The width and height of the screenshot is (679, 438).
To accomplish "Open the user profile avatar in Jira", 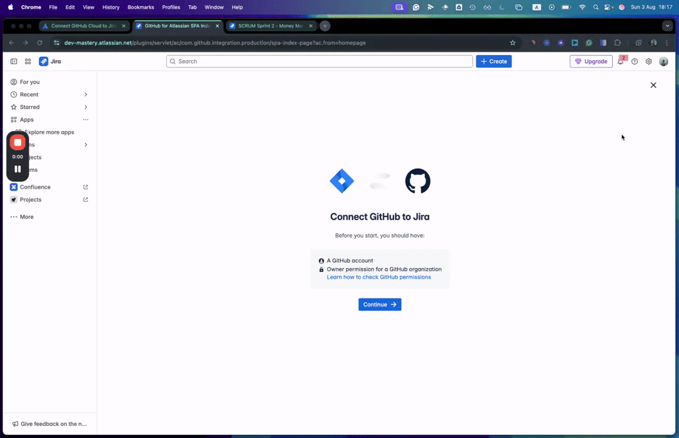I will point(663,62).
